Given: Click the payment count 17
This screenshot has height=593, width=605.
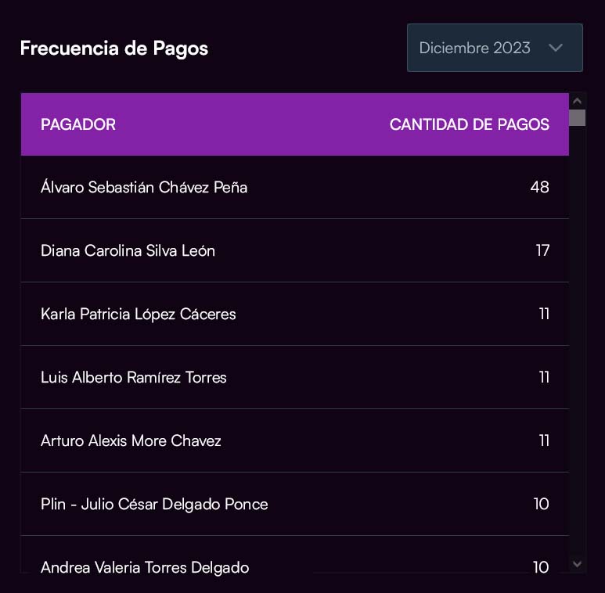Looking at the screenshot, I should point(542,251).
